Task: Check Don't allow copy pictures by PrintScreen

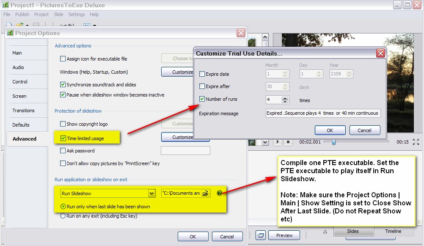Action: point(63,163)
